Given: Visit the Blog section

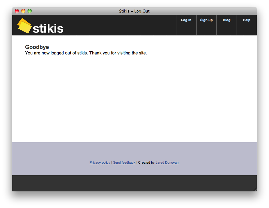Looking at the screenshot, I should 227,20.
